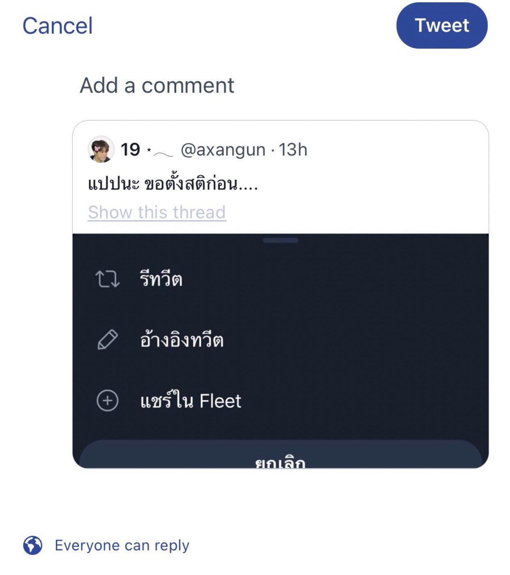Choose the อ้างอิงทวีต menu option
This screenshot has height=575, width=510.
pyautogui.click(x=181, y=340)
